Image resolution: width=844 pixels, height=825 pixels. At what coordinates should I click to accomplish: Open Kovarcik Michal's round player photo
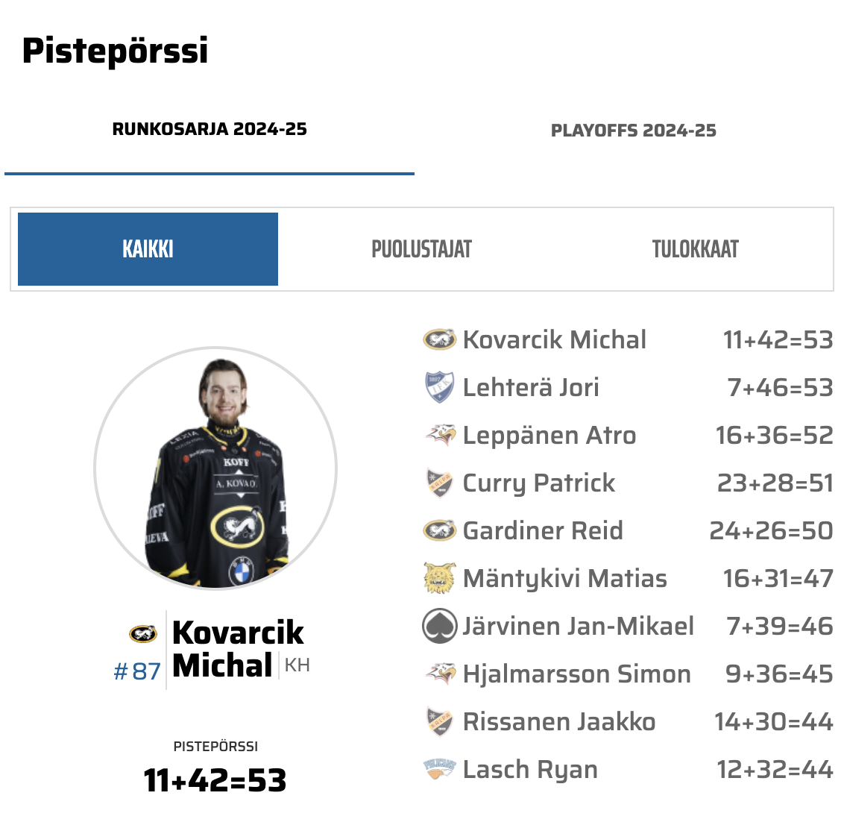click(x=215, y=468)
